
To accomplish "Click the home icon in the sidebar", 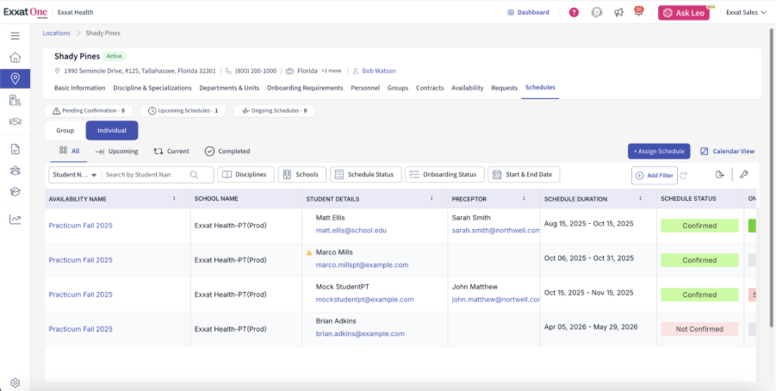I will click(x=15, y=58).
